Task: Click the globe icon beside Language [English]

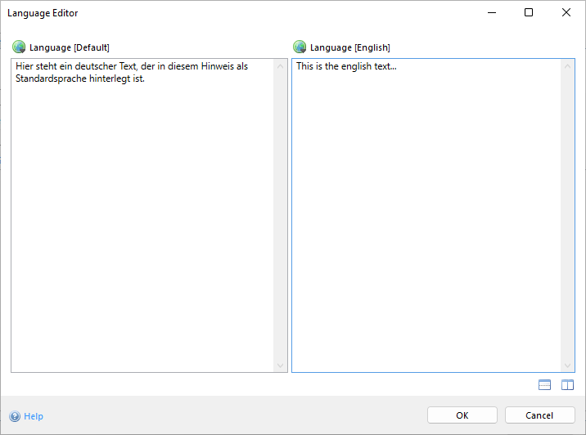Action: pyautogui.click(x=300, y=47)
